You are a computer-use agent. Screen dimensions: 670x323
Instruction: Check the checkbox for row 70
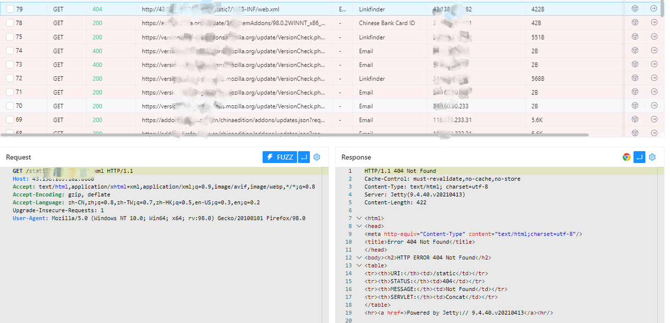coord(10,106)
